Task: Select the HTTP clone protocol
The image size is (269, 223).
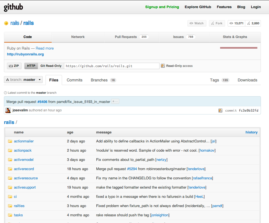Action: (x=31, y=66)
